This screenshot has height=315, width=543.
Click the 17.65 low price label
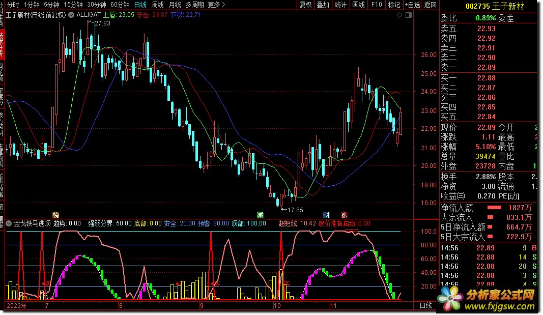coord(295,210)
